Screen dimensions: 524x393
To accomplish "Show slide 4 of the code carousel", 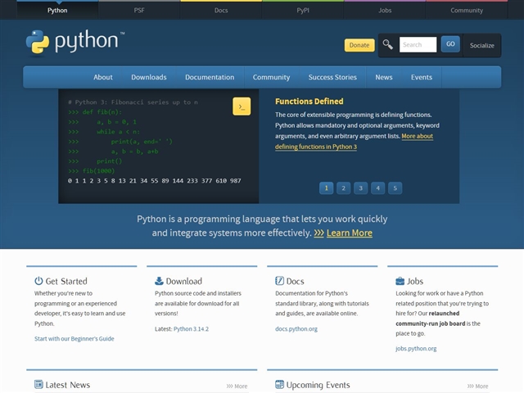I will click(377, 188).
